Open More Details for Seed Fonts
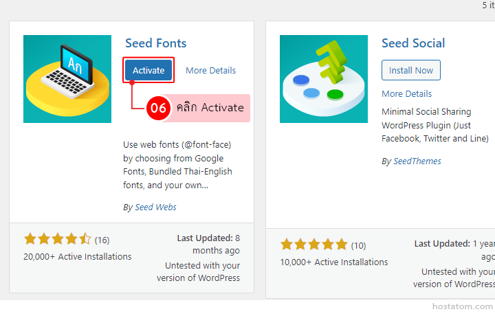The image size is (495, 316). click(x=210, y=71)
